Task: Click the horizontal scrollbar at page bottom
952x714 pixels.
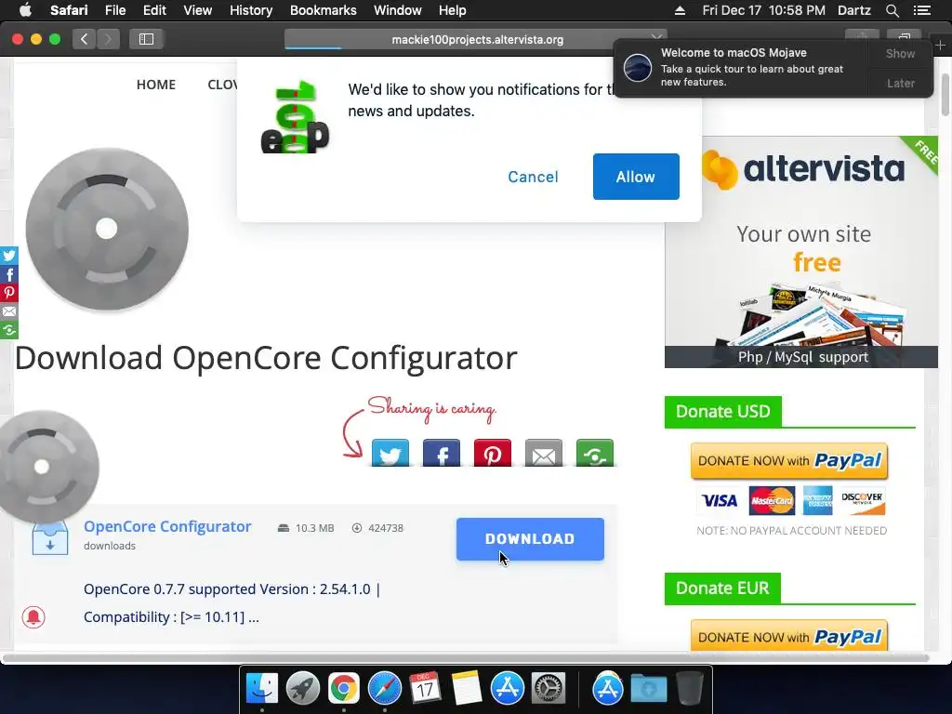Action: [x=467, y=658]
